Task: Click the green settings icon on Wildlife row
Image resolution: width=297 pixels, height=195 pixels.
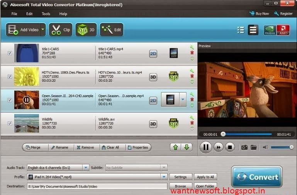Action: tap(192, 118)
